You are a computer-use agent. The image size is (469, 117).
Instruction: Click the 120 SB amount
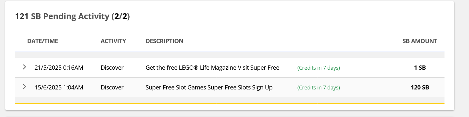pos(420,88)
